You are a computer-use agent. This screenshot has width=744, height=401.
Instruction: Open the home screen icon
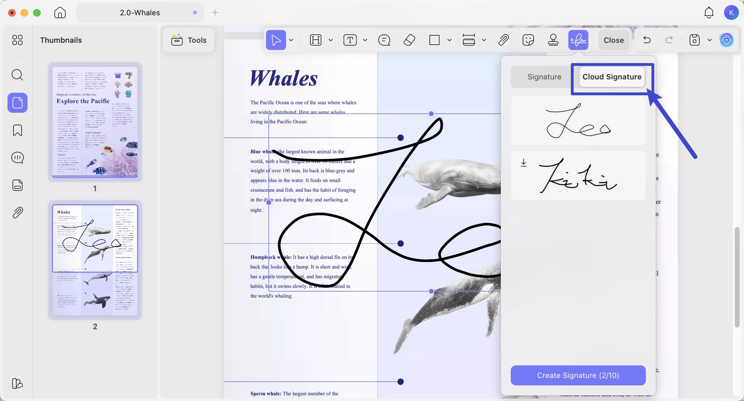60,13
